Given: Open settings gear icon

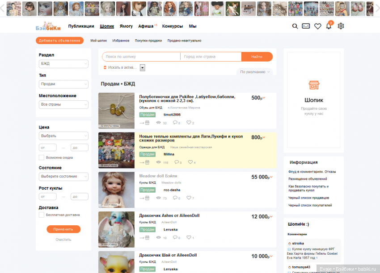Looking at the screenshot, I should point(341,26).
